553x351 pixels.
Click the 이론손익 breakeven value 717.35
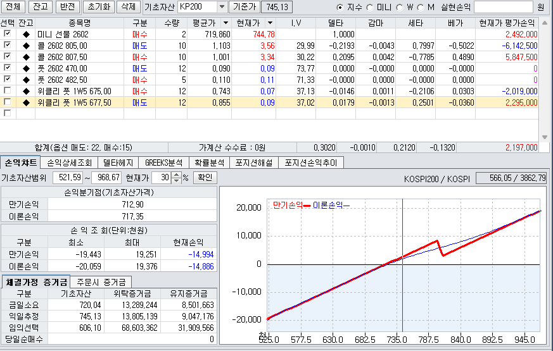click(132, 216)
